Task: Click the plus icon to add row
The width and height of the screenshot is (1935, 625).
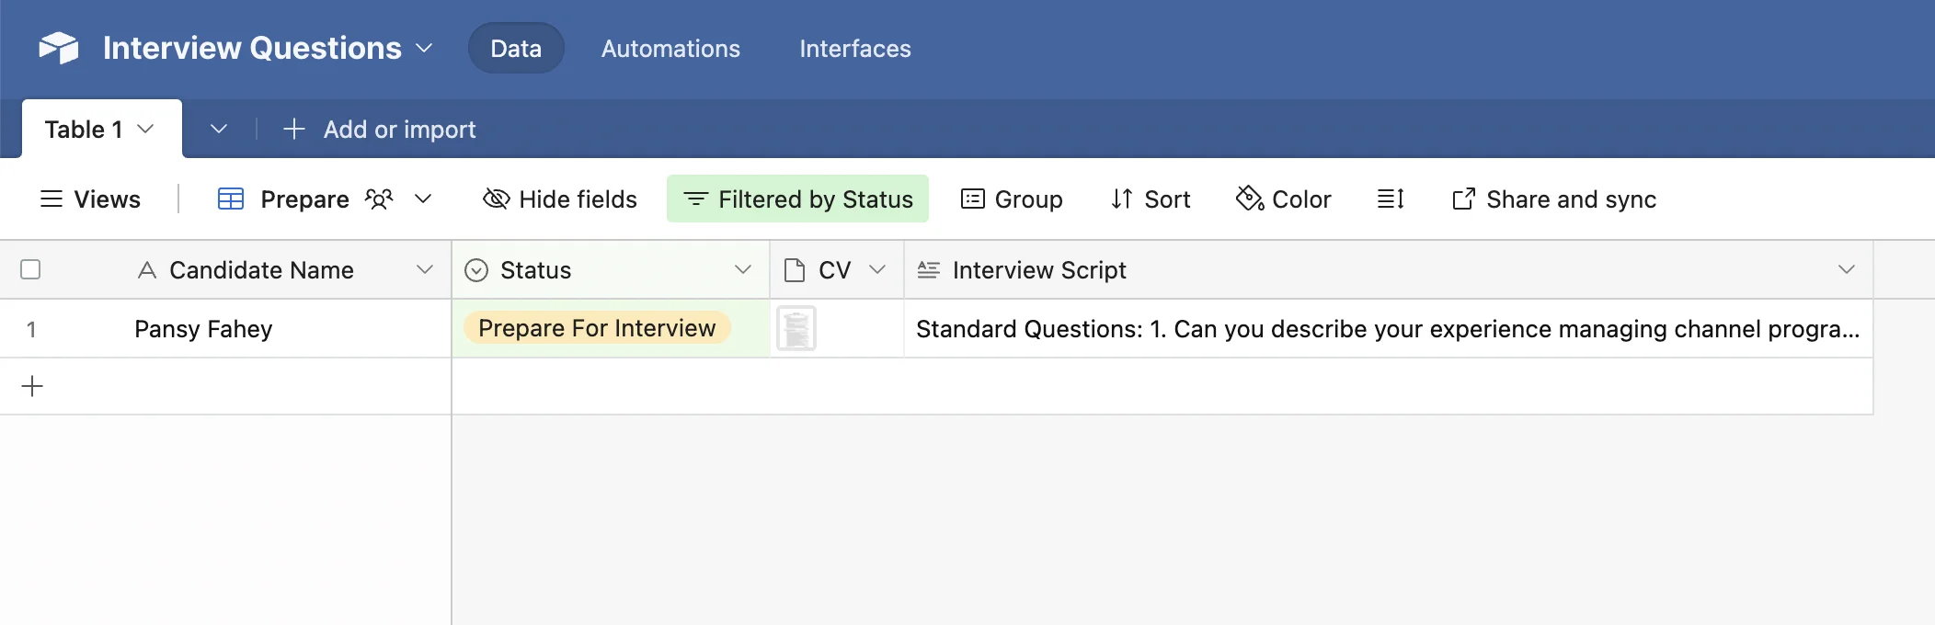Action: 32,386
